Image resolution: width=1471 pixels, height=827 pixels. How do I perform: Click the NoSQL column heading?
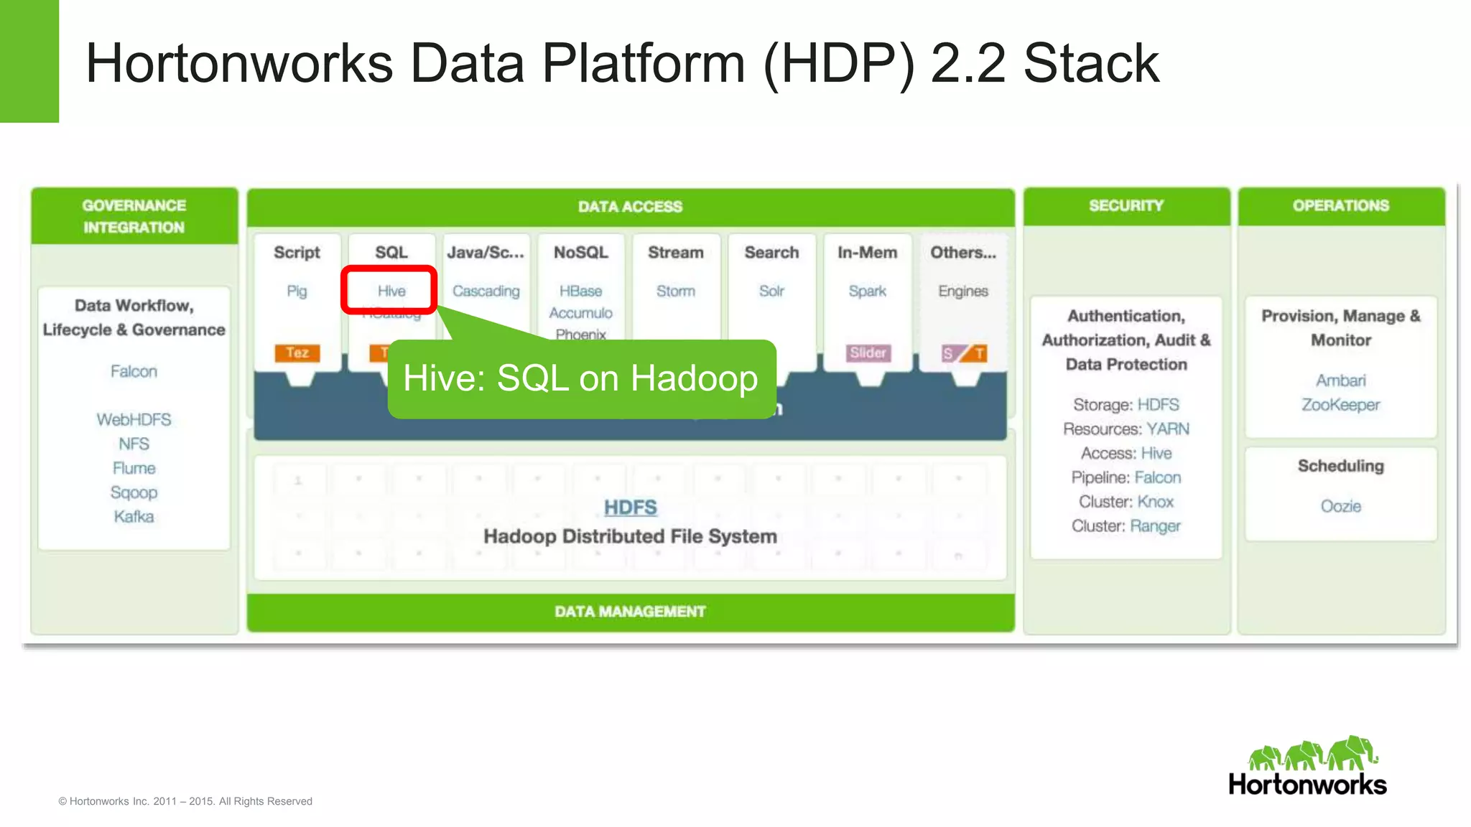tap(580, 253)
